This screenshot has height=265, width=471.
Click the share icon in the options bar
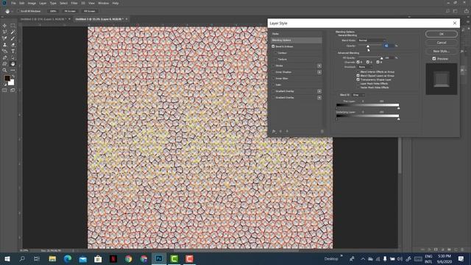pyautogui.click(x=466, y=11)
